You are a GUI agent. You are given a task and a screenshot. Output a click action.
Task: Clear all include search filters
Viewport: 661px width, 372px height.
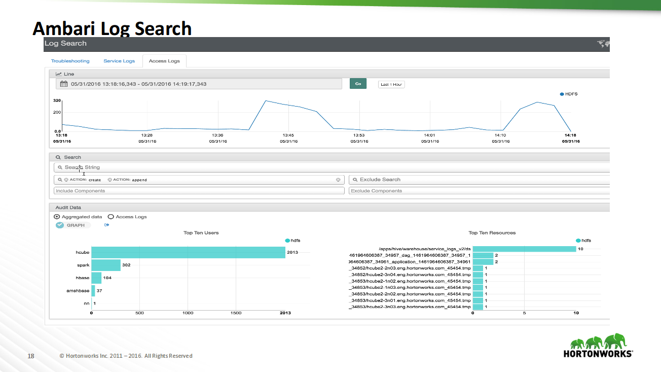click(x=338, y=180)
